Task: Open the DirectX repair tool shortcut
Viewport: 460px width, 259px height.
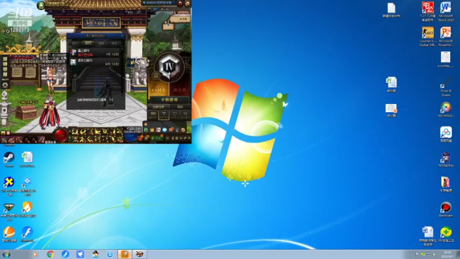Action: tap(9, 186)
